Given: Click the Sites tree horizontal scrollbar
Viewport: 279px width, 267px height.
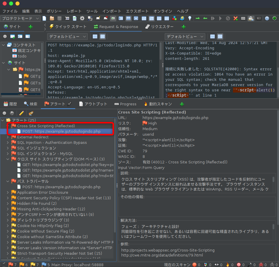Looking at the screenshot, I should pyautogui.click(x=13, y=96).
